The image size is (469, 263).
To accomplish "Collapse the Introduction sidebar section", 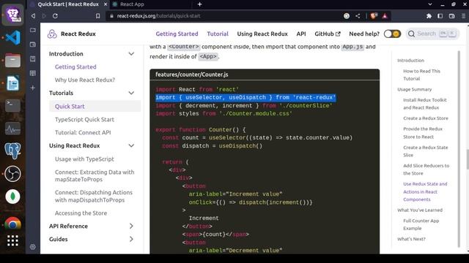I will point(131,53).
